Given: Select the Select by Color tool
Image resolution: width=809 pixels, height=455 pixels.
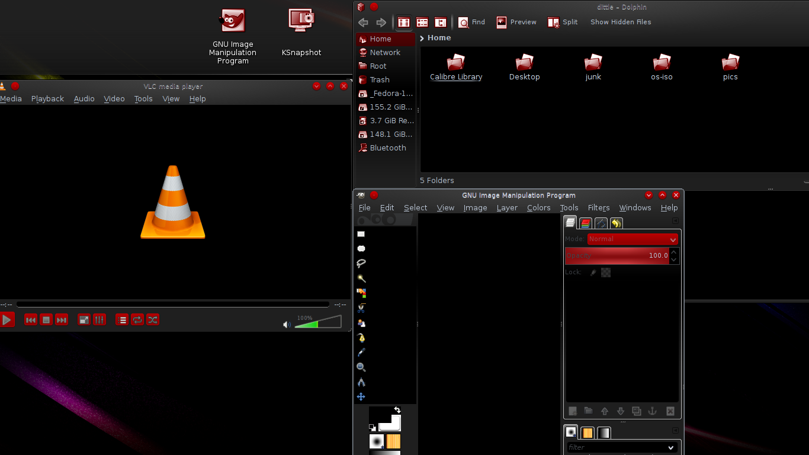Looking at the screenshot, I should point(361,293).
